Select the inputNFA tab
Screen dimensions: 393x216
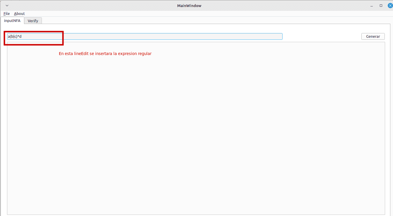(12, 20)
